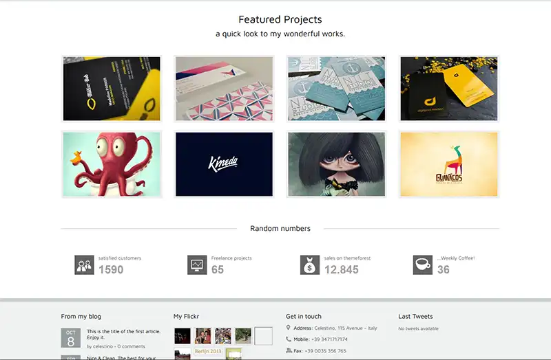This screenshot has height=360, width=551.
Task: Open the first Flickr photo thumbnail
Action: tap(183, 336)
